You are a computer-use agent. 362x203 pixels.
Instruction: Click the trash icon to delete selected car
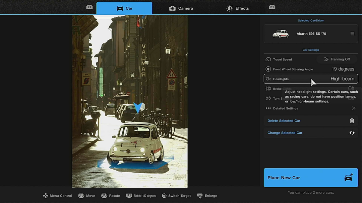[352, 121]
